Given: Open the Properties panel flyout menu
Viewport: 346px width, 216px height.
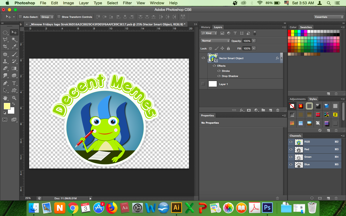Looking at the screenshot, I should (x=284, y=116).
